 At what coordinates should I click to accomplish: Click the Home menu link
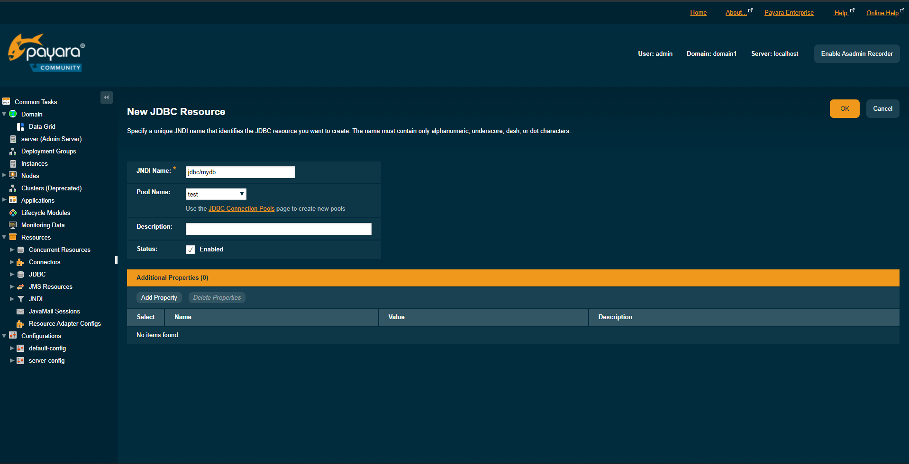pos(698,12)
